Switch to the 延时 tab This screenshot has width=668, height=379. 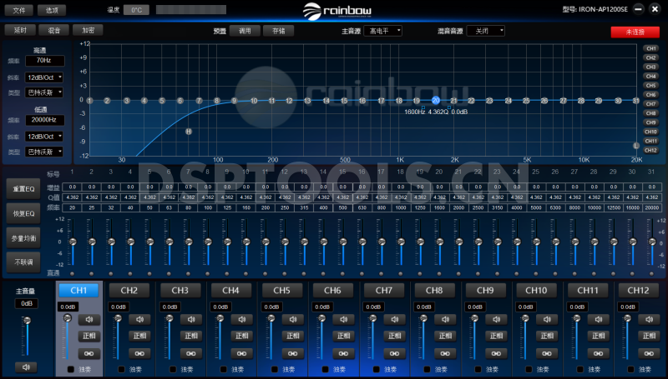[20, 30]
